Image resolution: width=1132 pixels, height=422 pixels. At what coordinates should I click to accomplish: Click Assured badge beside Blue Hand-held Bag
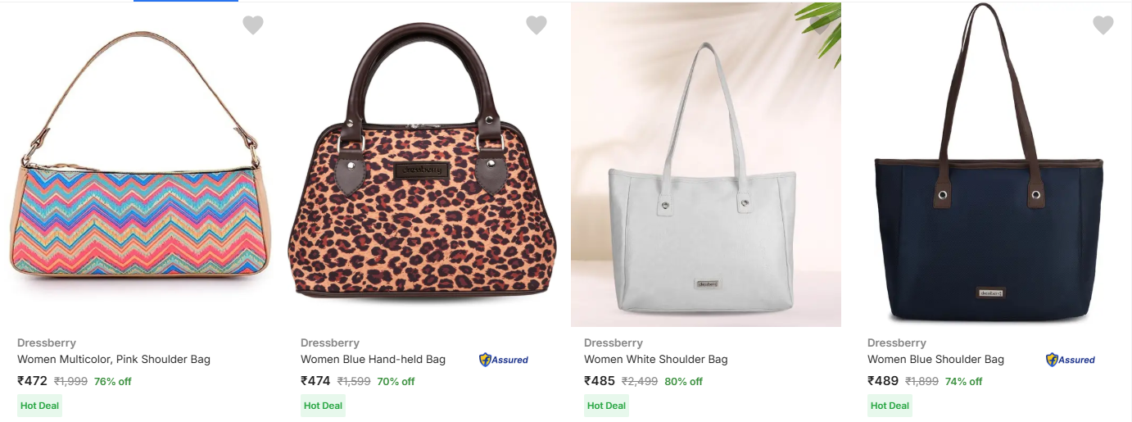[504, 360]
